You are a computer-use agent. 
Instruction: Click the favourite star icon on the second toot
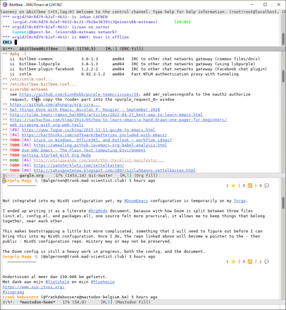click(233, 262)
